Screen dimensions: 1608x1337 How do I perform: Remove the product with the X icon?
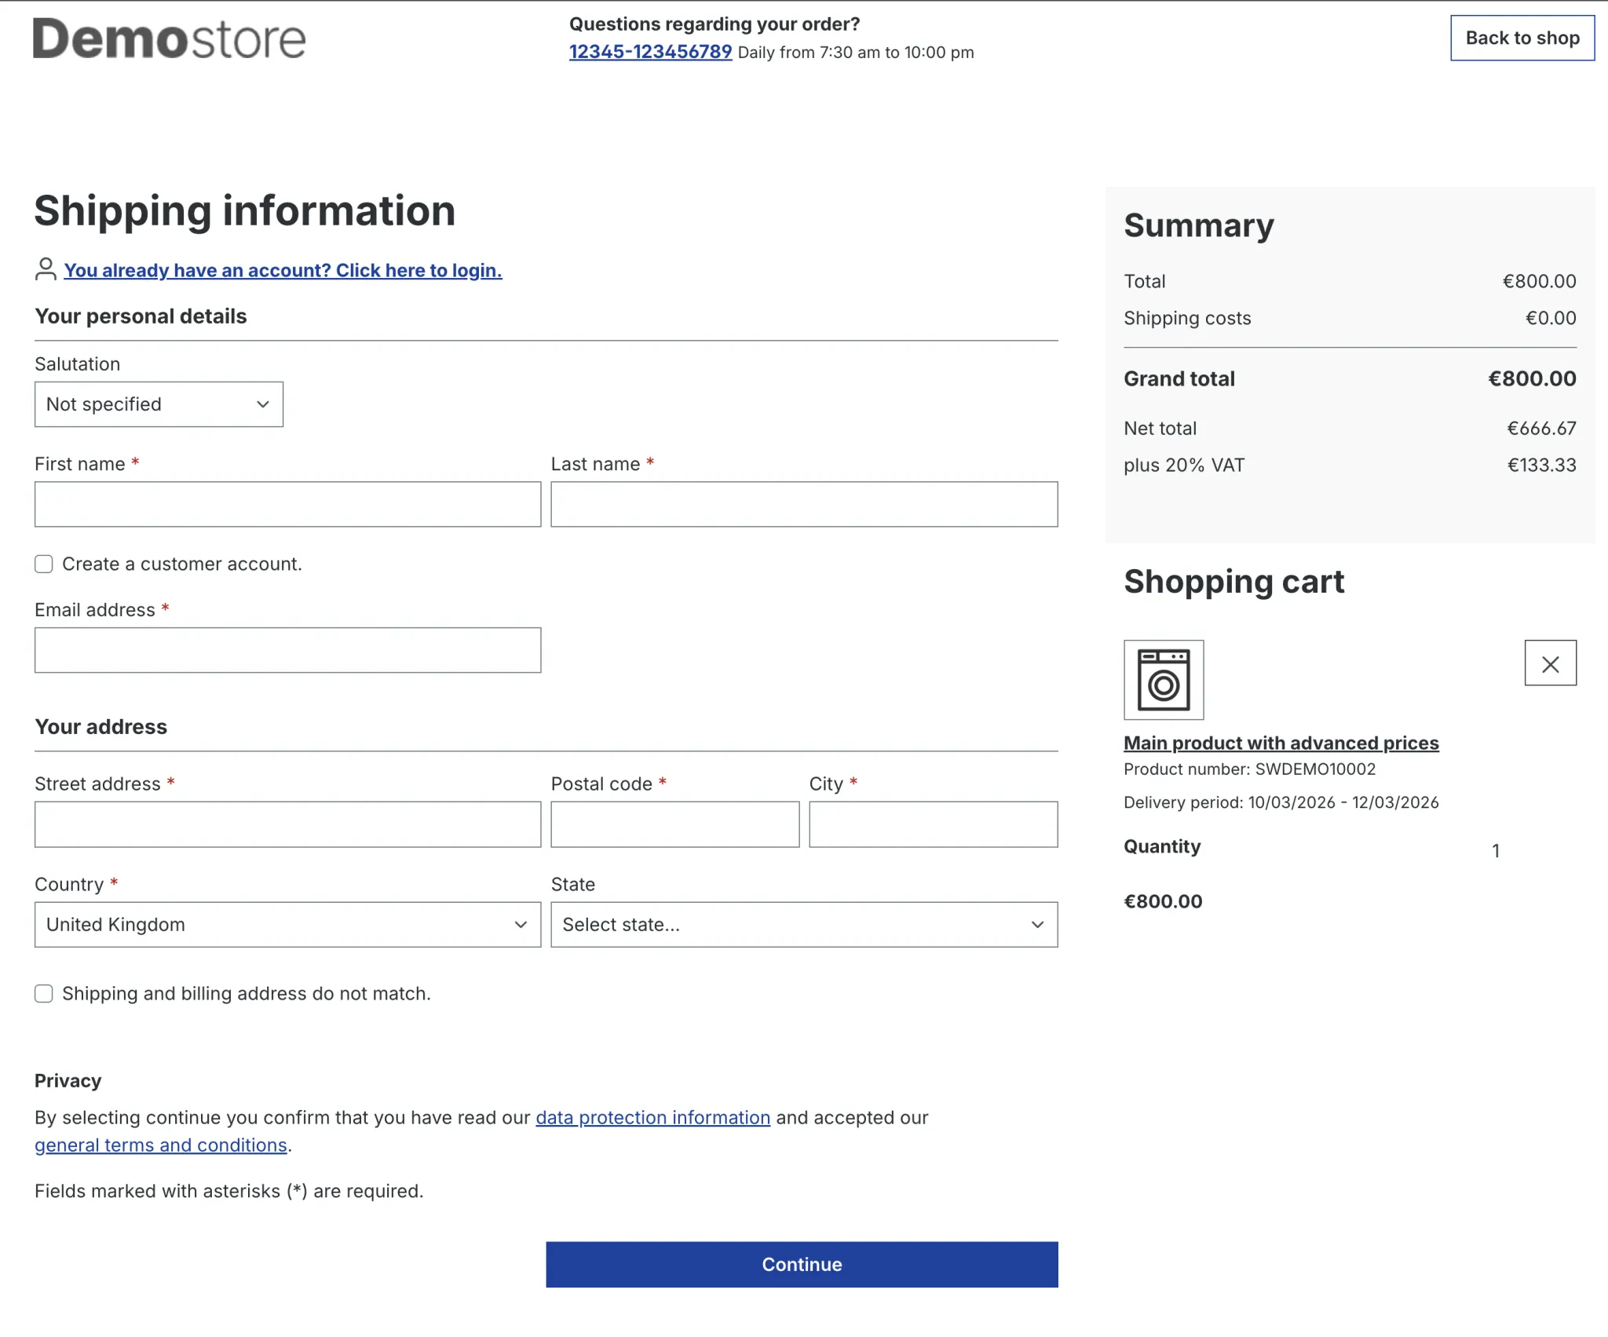(1550, 663)
